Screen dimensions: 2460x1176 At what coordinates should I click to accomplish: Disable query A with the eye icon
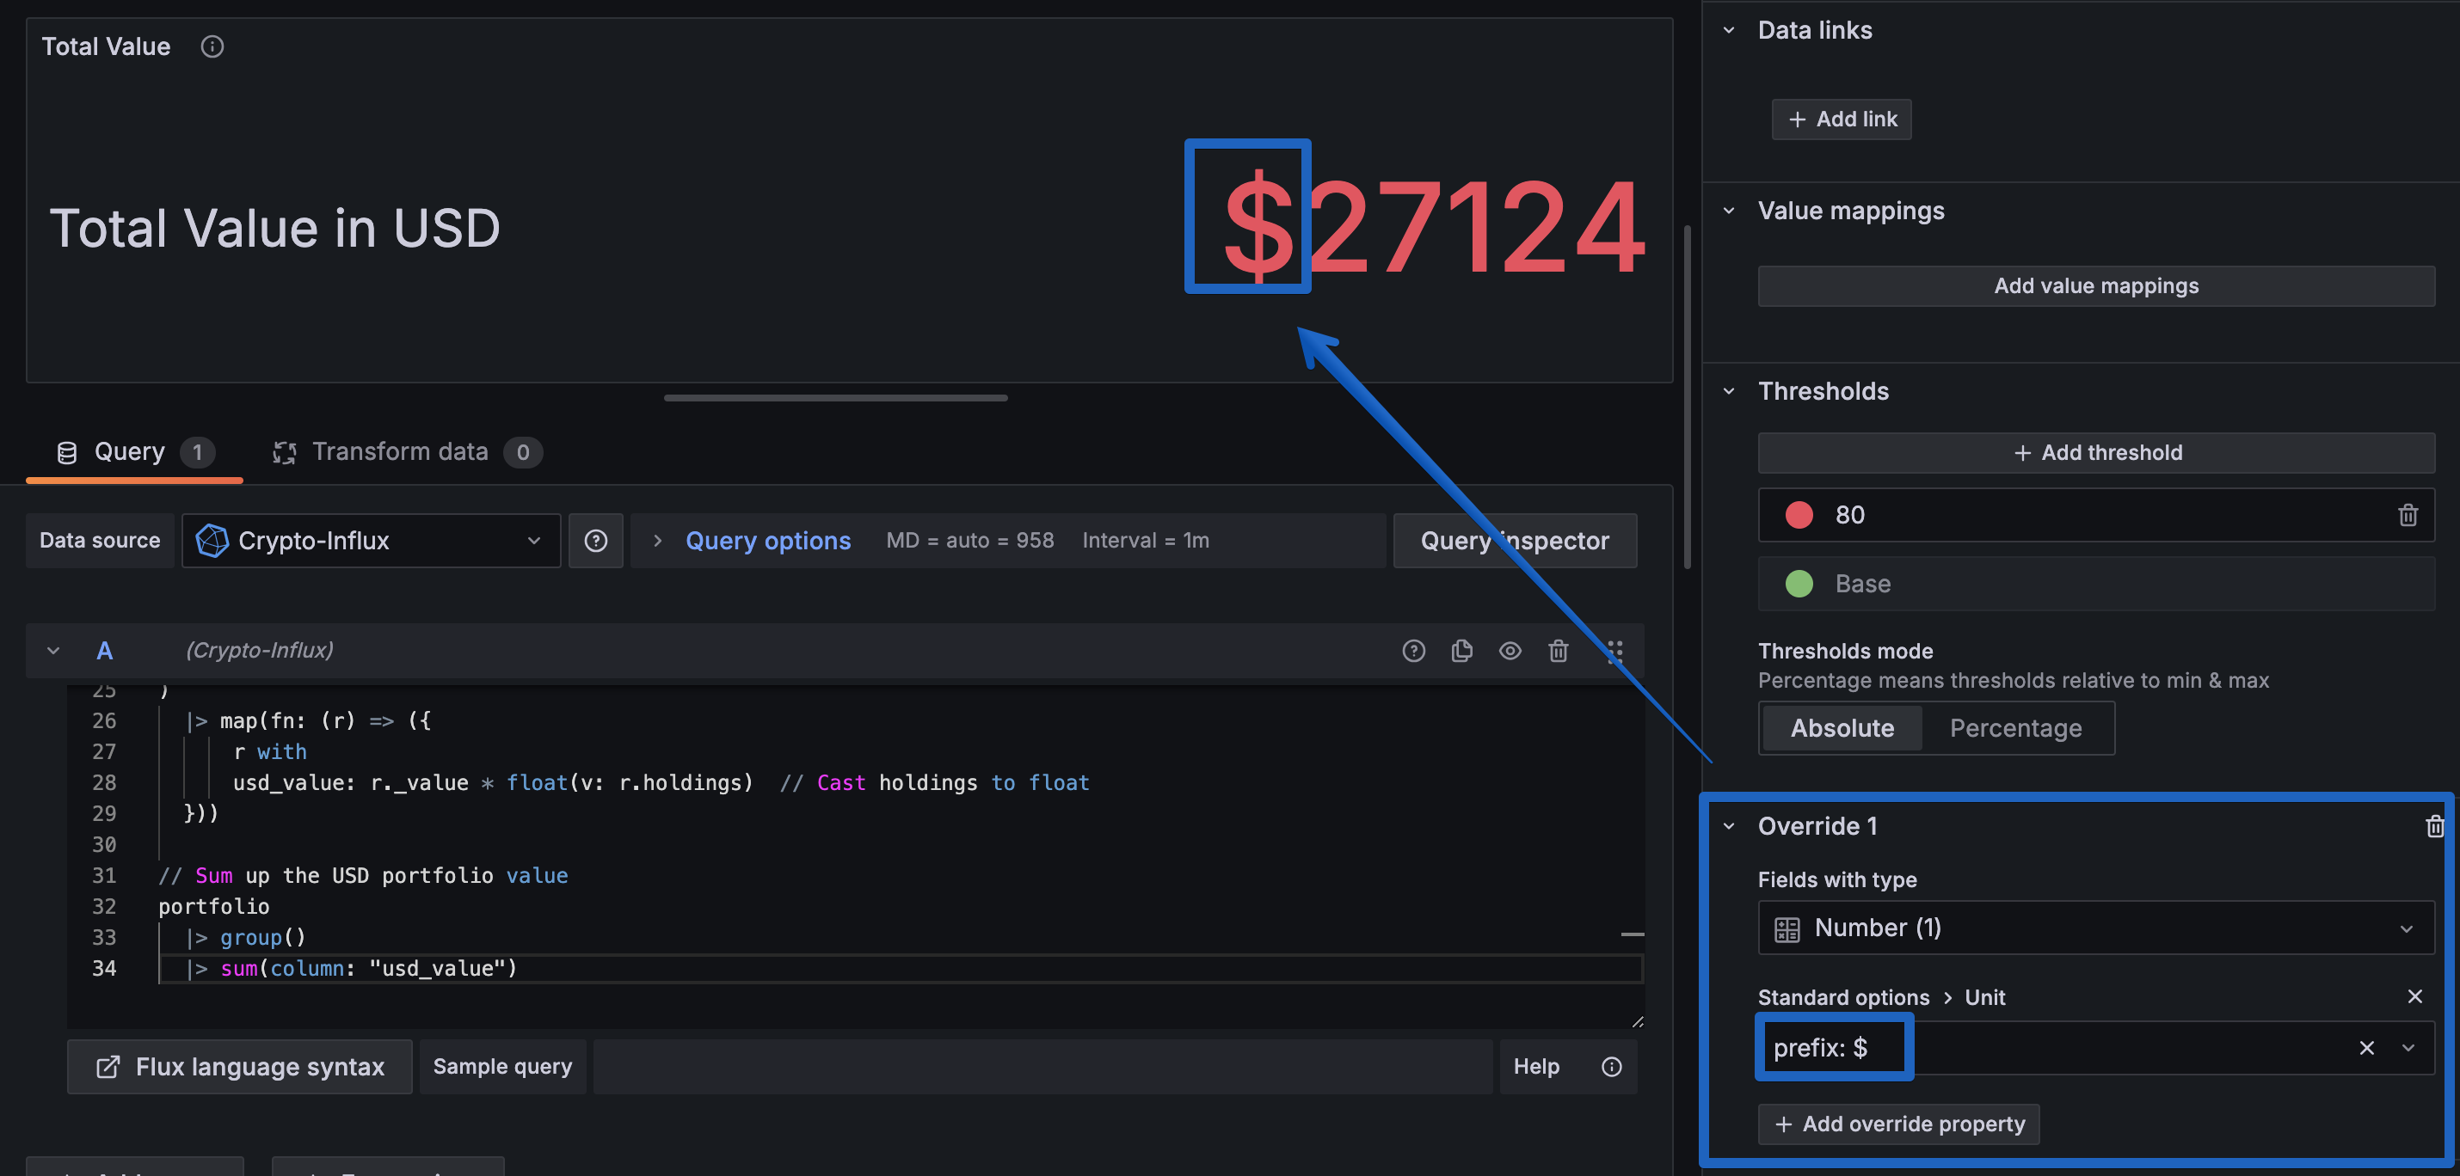(x=1510, y=650)
